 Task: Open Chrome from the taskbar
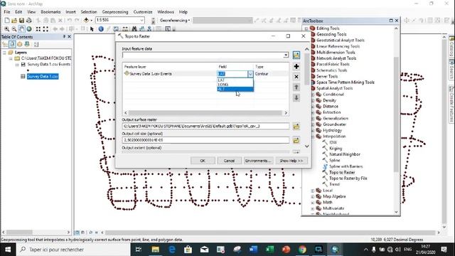[x=302, y=250]
